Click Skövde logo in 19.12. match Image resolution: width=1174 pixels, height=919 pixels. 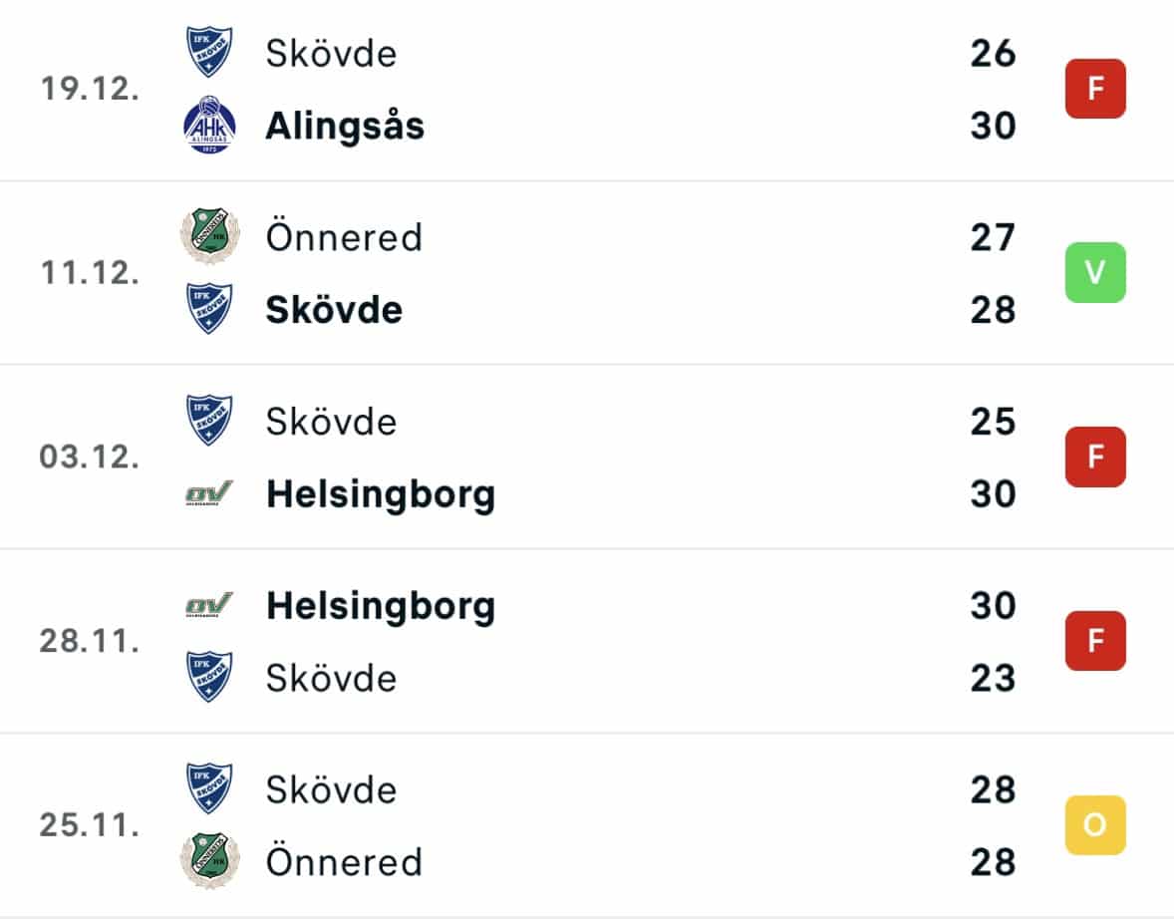[209, 53]
